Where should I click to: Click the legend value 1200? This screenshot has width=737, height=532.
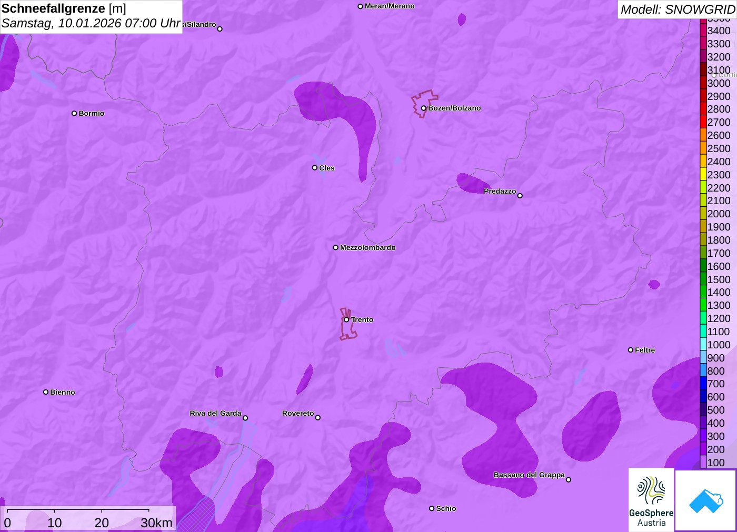pyautogui.click(x=719, y=318)
